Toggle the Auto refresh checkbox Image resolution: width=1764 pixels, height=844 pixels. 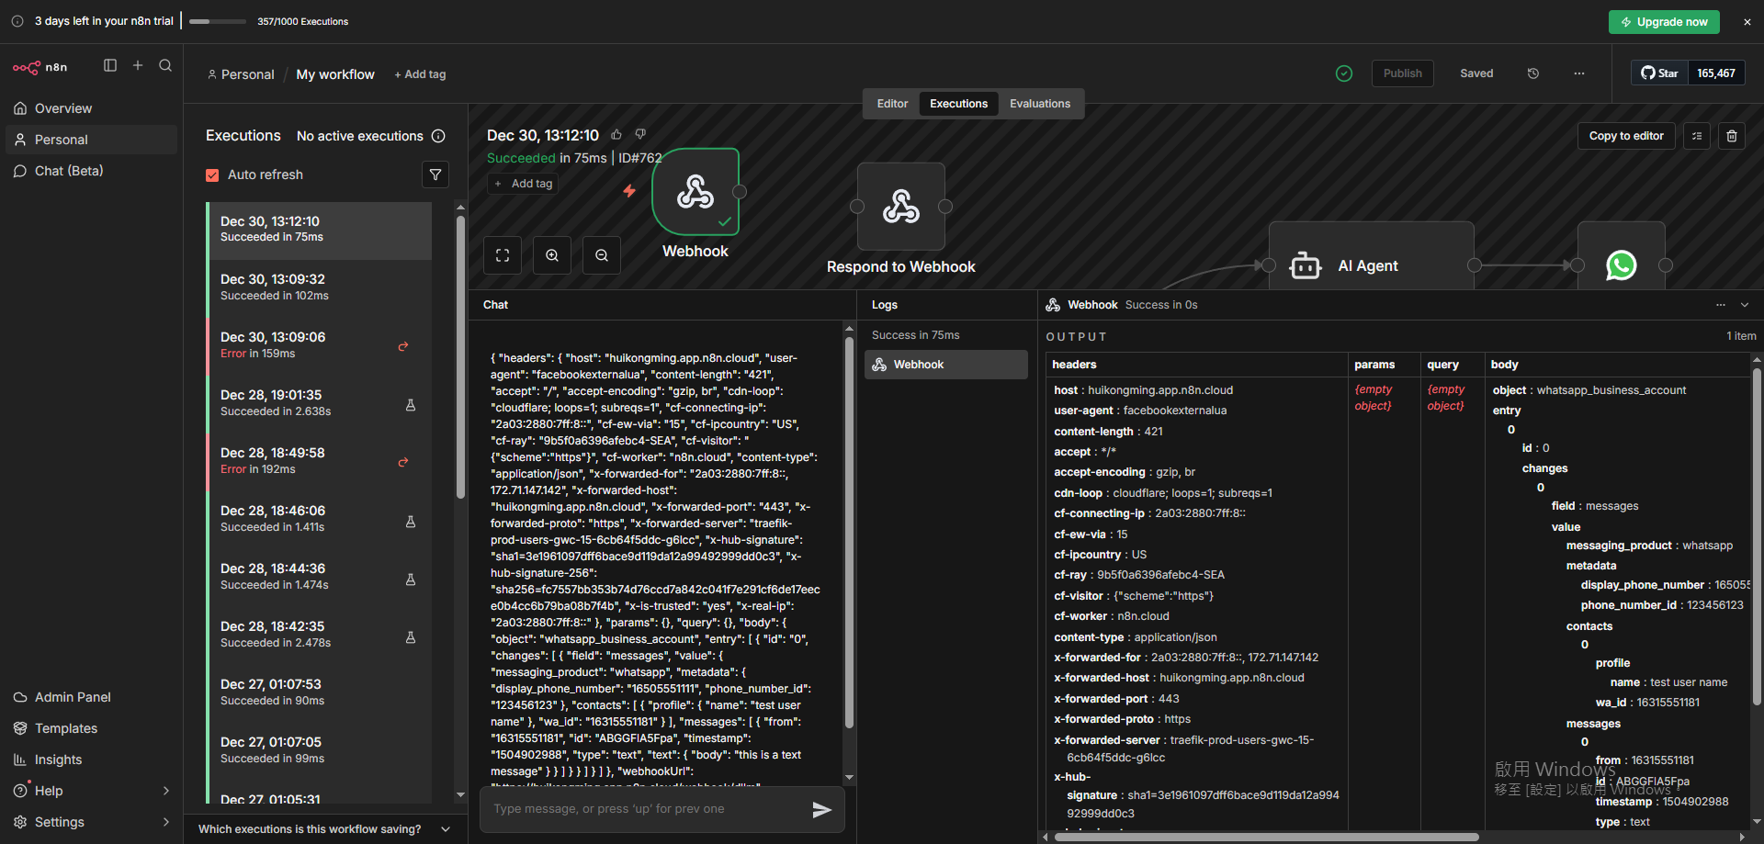212,174
